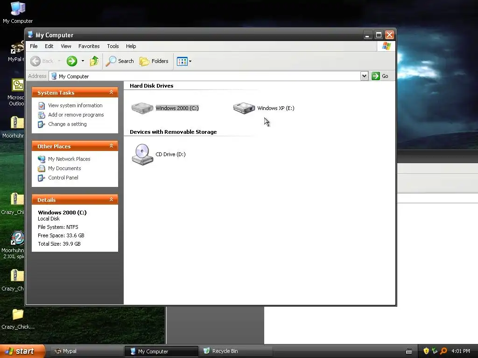Select the Moorhuhn 2 XXL desktop shortcut

tap(13, 245)
